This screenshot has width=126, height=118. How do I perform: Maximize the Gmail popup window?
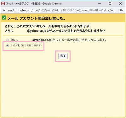click(x=110, y=3)
